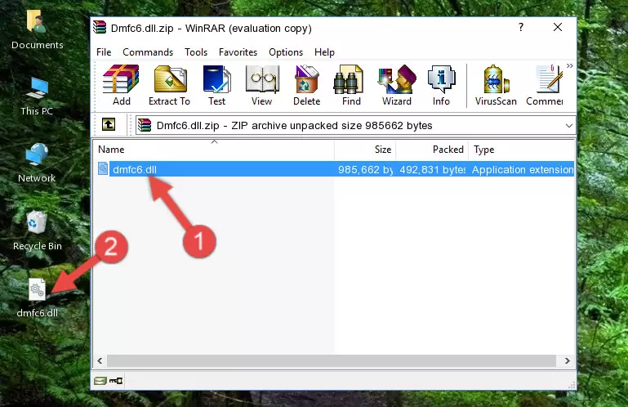
Task: Sort by the Name column header
Action: [214, 150]
